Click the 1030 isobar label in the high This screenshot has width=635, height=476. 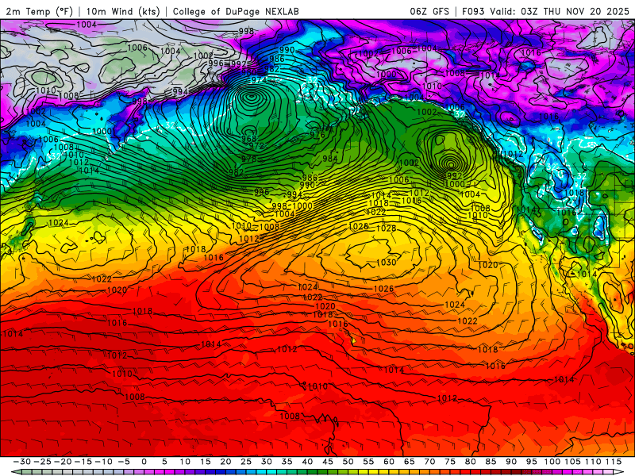[387, 263]
